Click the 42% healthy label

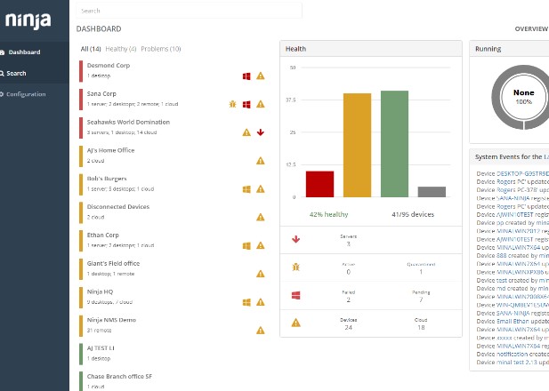(x=328, y=215)
